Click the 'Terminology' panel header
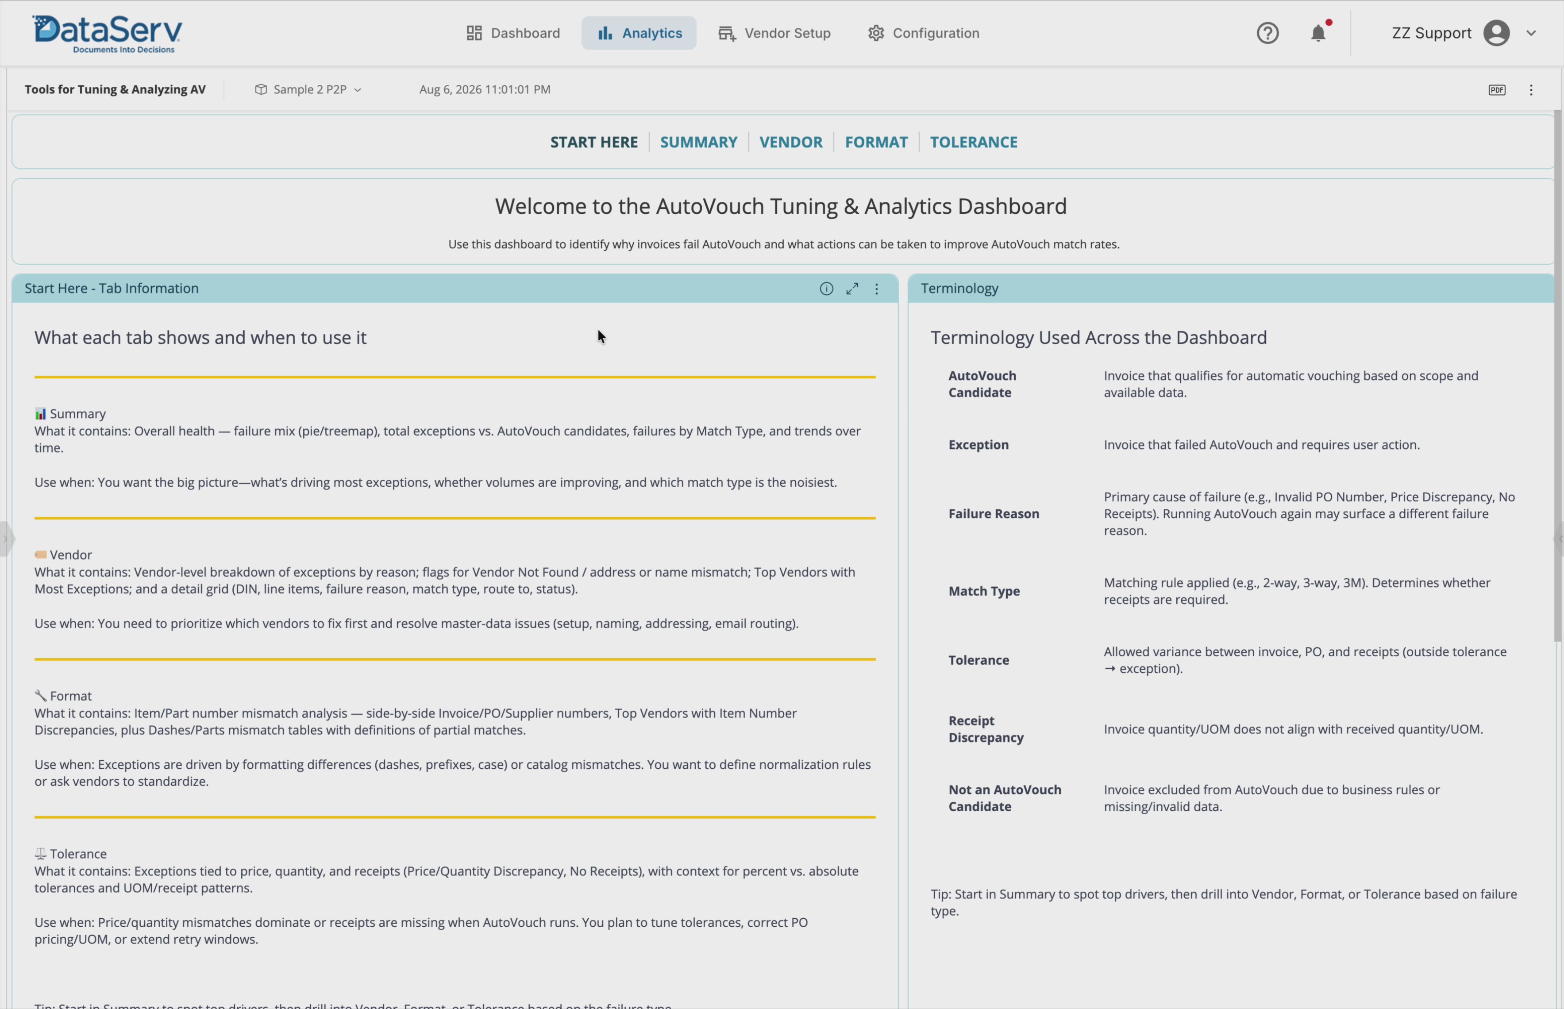1564x1009 pixels. tap(959, 288)
